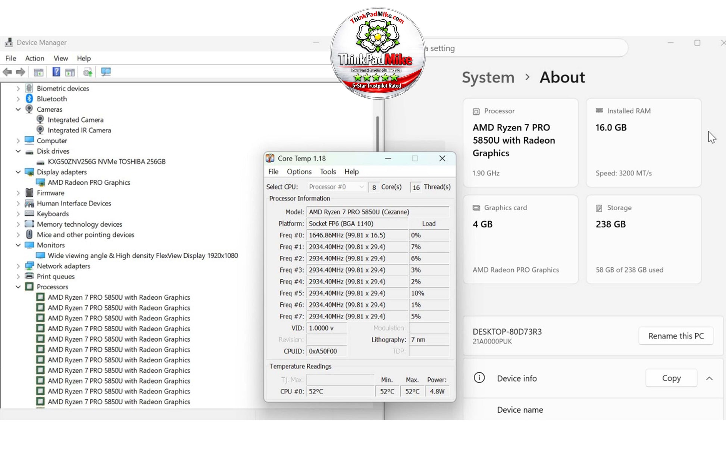Open the Help menu in Core Temp

[351, 172]
